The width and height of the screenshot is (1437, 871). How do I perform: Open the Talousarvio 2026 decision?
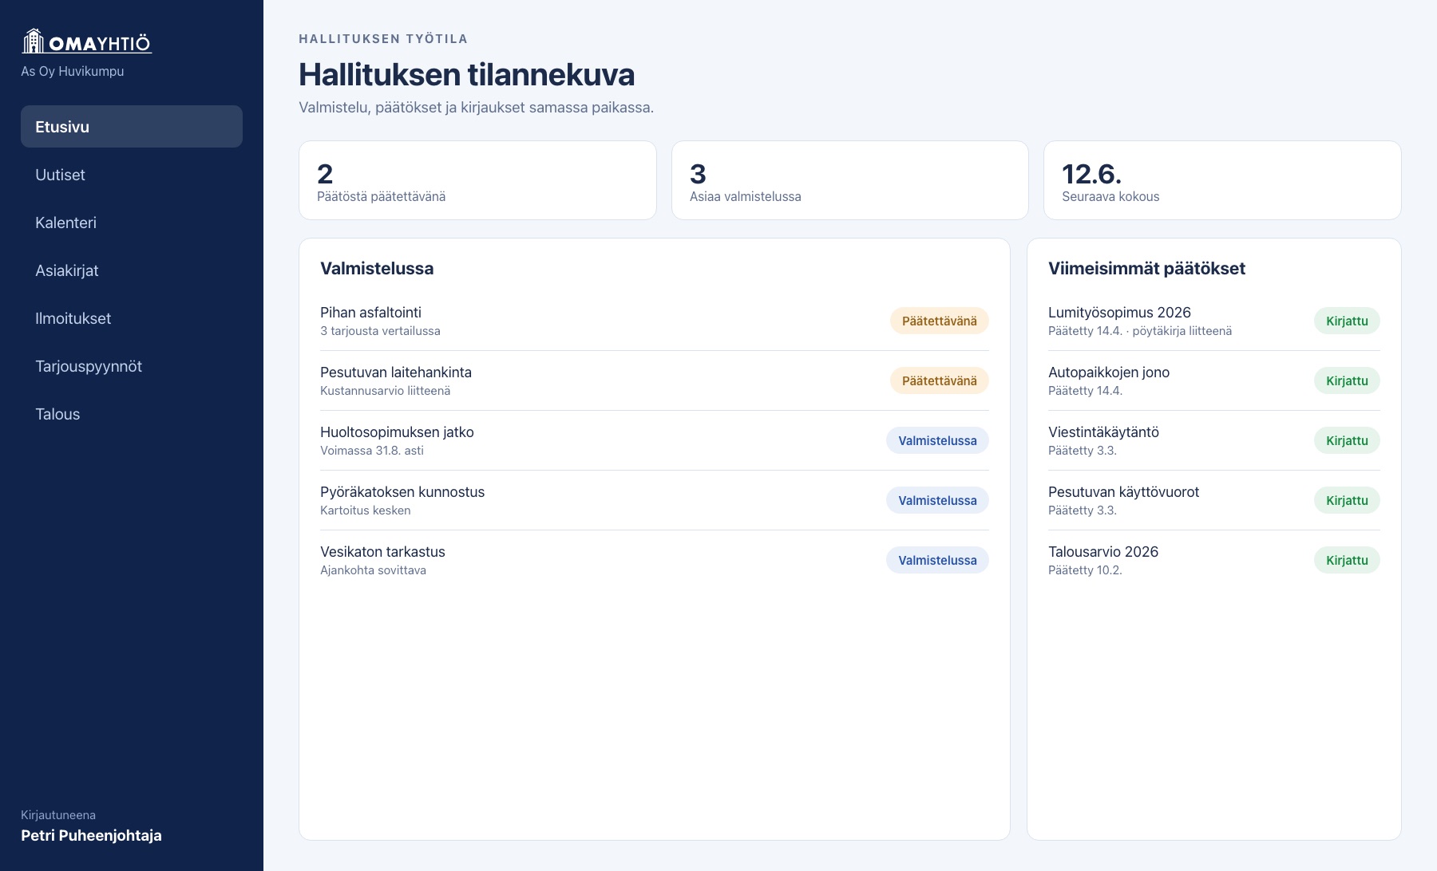click(x=1214, y=560)
